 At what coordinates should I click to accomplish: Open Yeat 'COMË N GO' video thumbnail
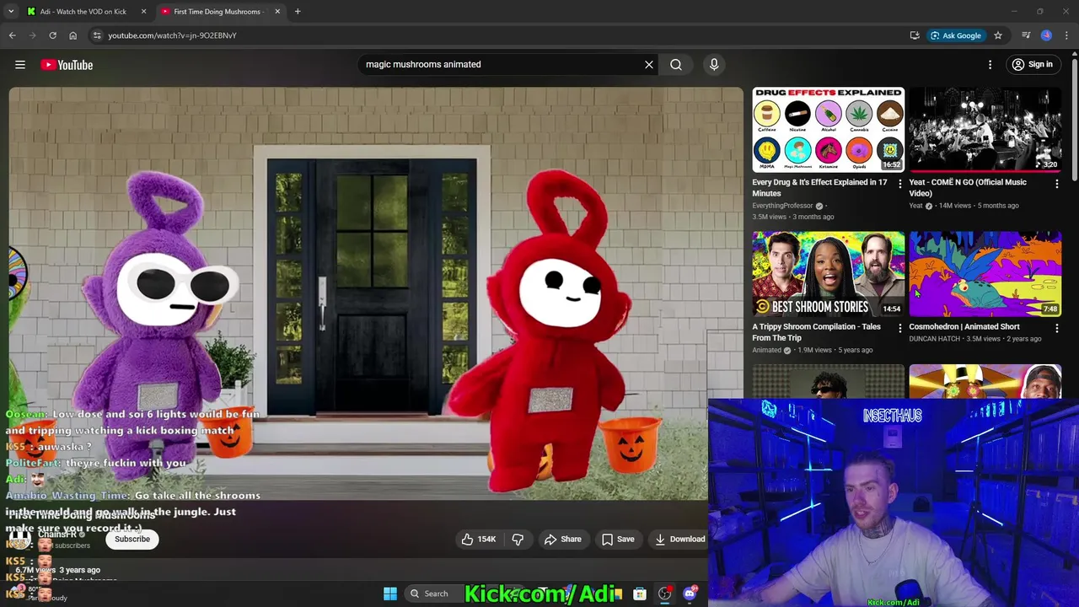coord(985,129)
